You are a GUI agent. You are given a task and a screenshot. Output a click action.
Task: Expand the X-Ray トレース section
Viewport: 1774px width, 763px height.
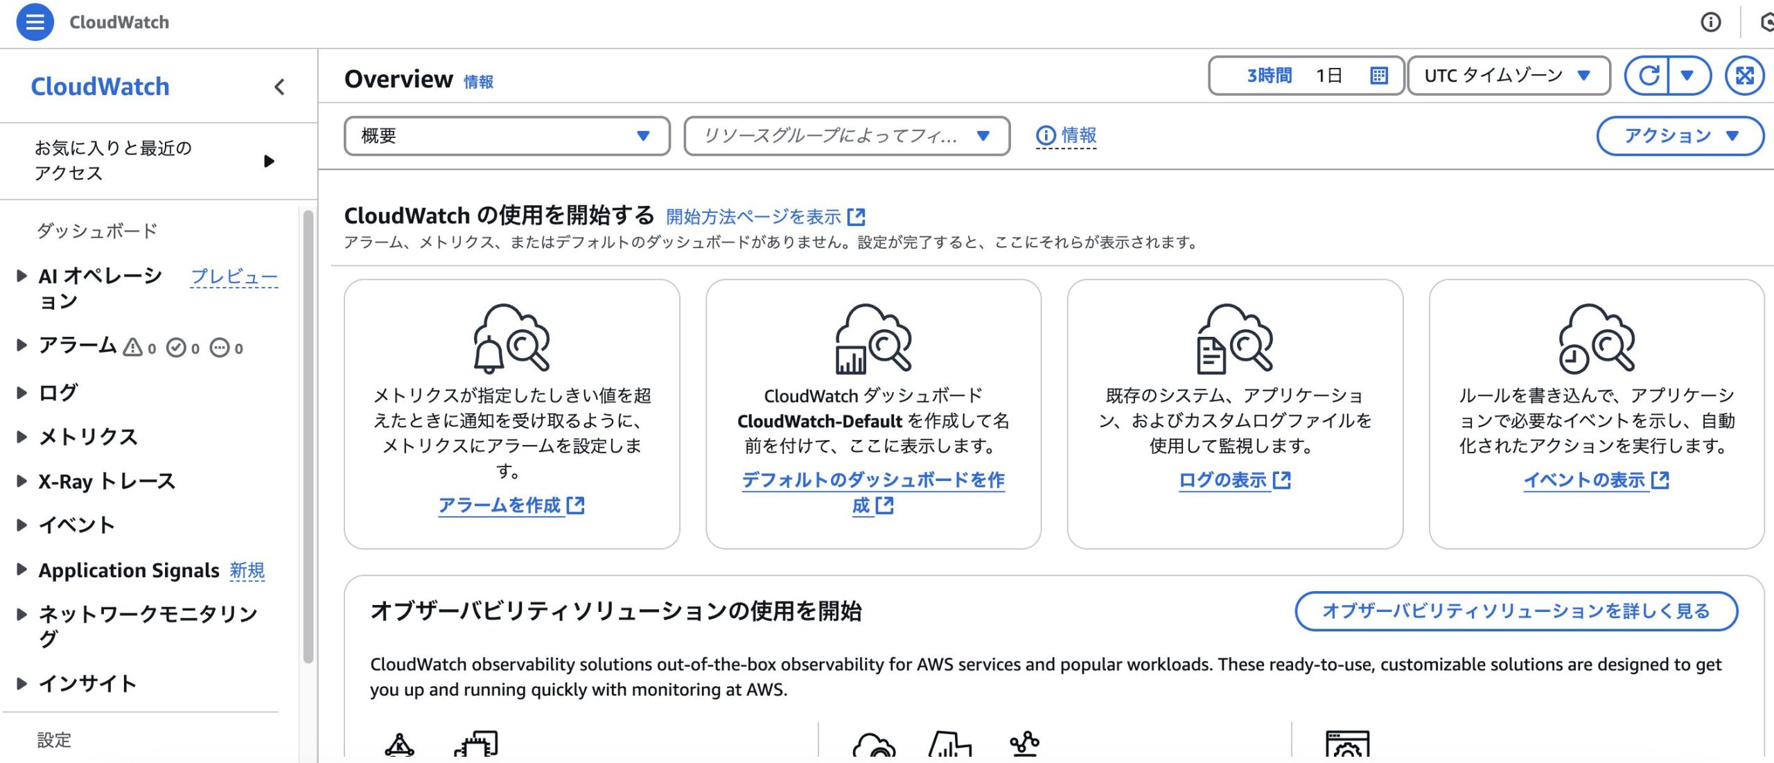coord(21,481)
